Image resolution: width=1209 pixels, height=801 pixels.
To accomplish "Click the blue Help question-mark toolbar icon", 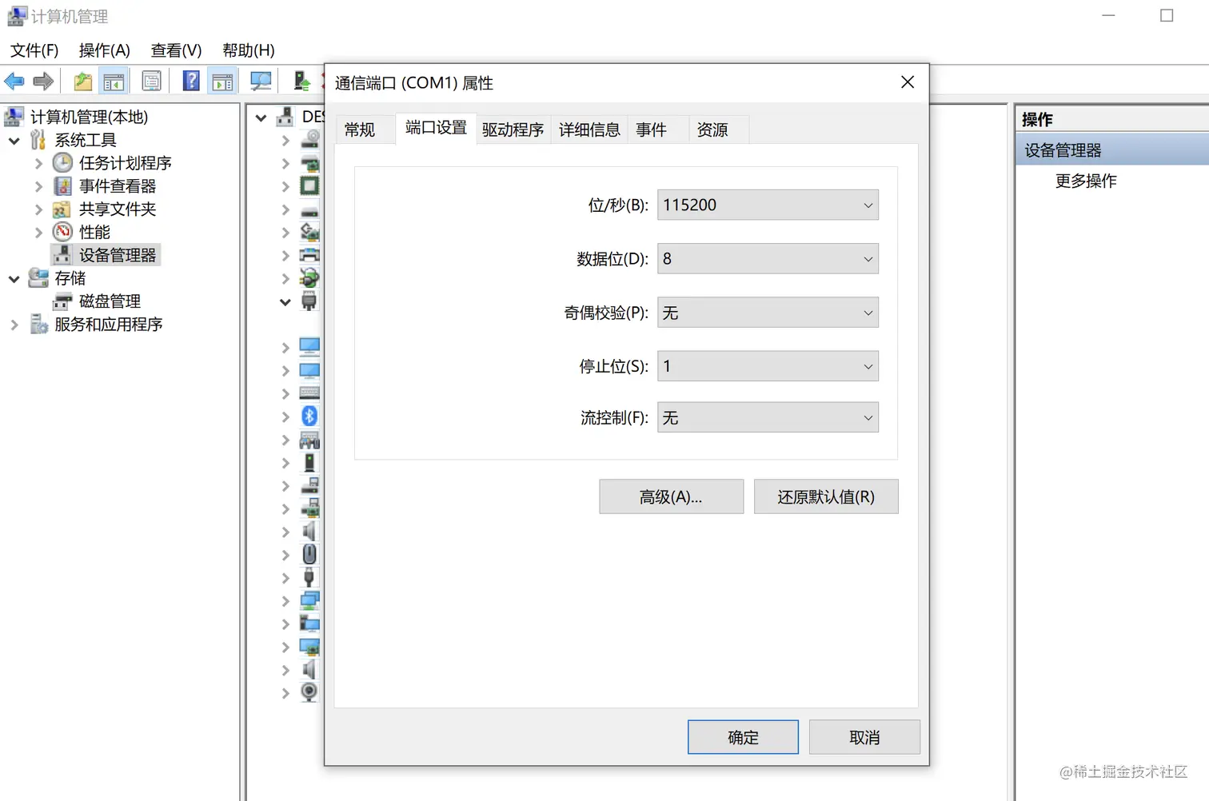I will point(191,81).
